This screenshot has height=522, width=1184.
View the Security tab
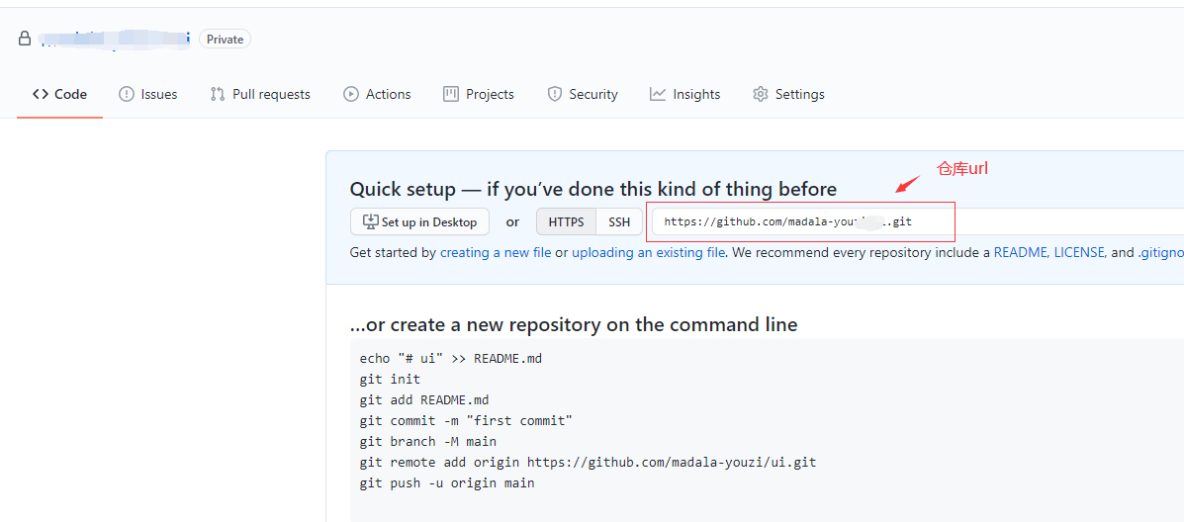[x=583, y=94]
